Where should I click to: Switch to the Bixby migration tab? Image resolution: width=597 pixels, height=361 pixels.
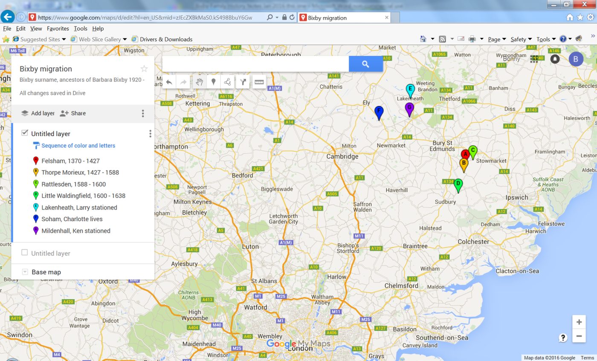tap(344, 17)
